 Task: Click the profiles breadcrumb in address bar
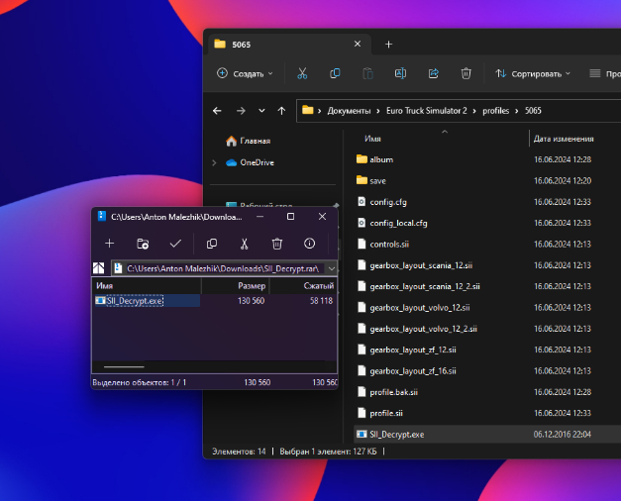pyautogui.click(x=495, y=111)
